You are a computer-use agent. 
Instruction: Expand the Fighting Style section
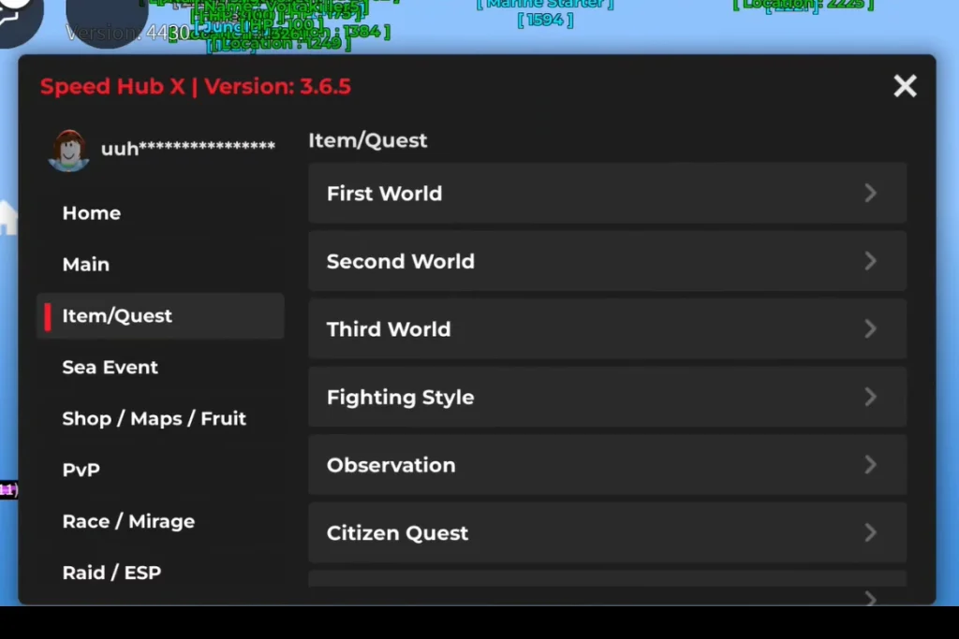607,397
